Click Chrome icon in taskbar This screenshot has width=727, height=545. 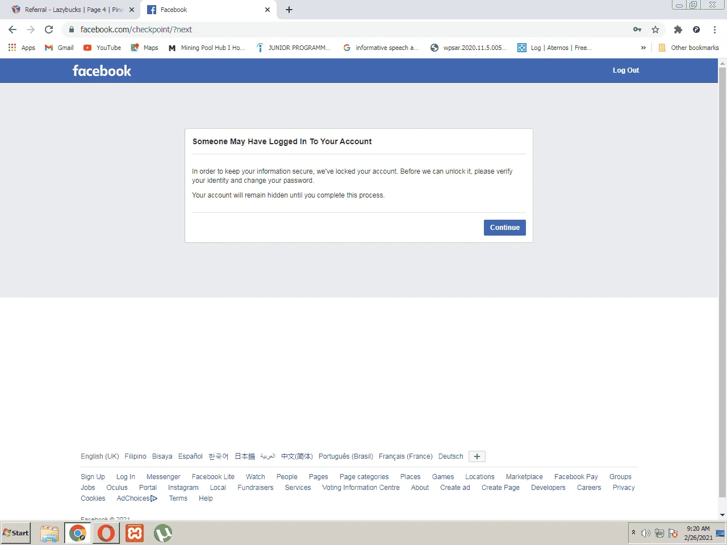(x=78, y=533)
